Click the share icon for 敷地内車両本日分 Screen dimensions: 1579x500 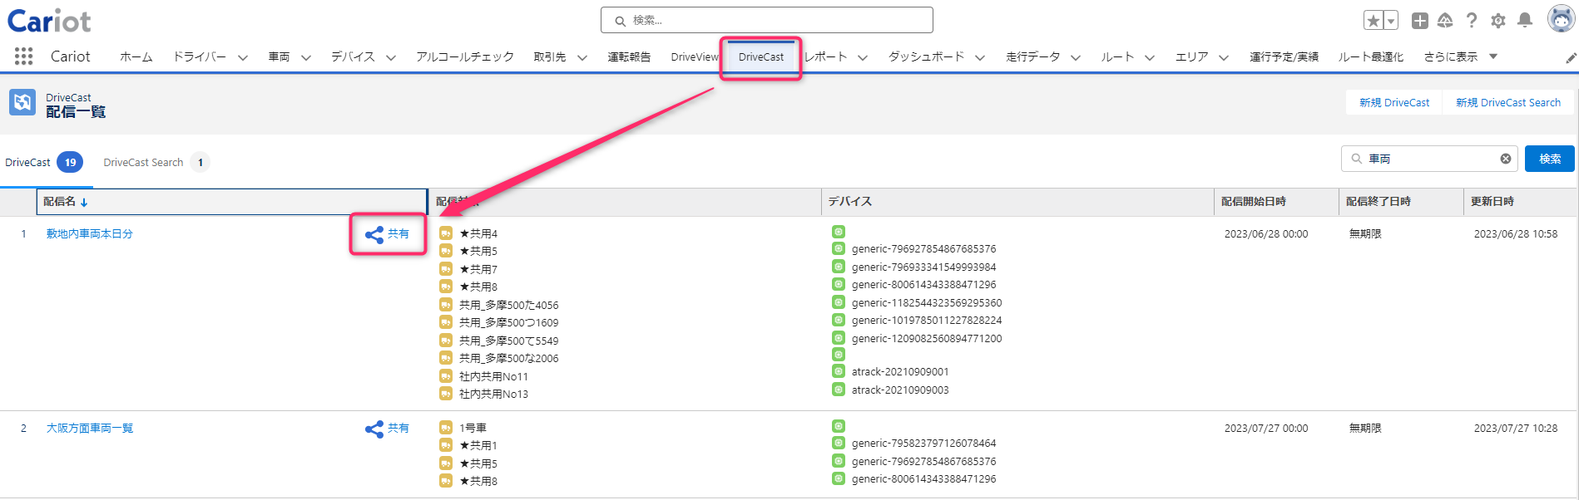[374, 234]
